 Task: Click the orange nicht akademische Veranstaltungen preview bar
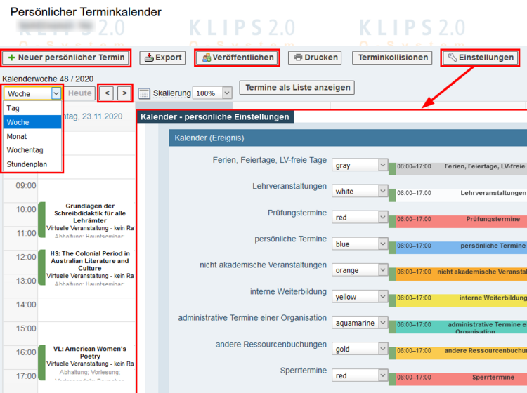457,274
